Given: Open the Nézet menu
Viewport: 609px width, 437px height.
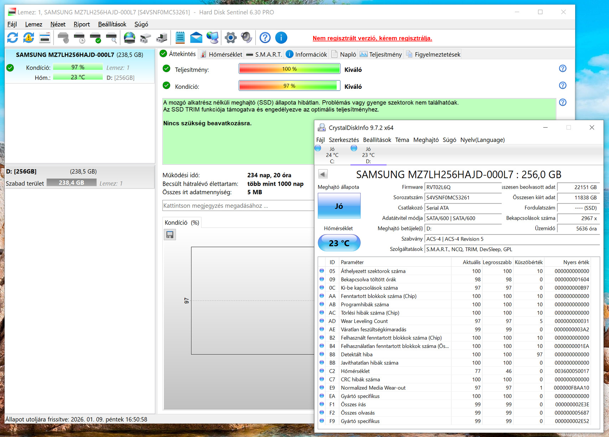Looking at the screenshot, I should click(x=58, y=24).
